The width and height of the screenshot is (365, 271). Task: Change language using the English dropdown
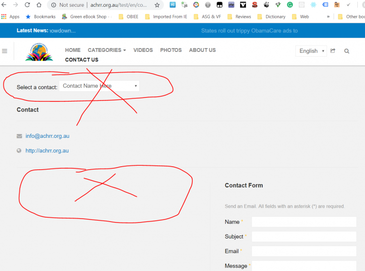click(311, 51)
